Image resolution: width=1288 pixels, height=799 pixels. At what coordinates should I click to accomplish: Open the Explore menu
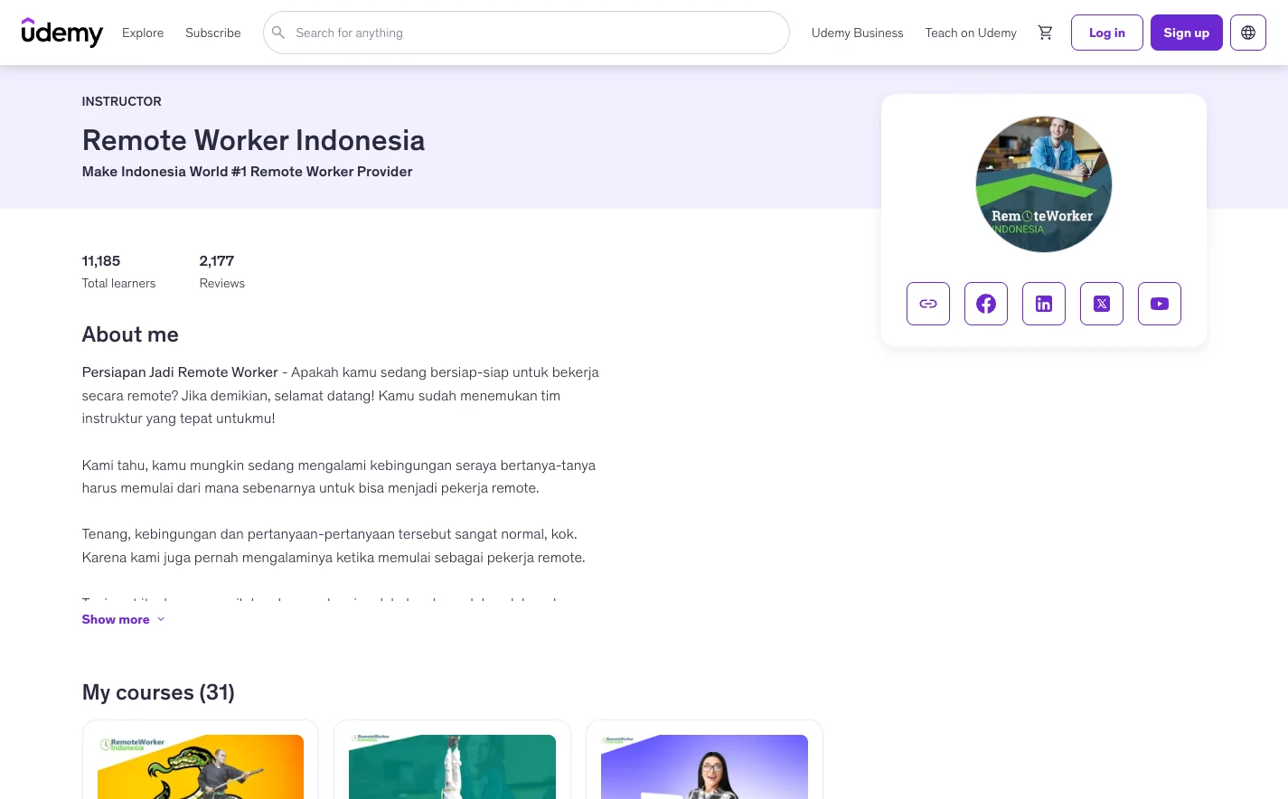pos(143,33)
